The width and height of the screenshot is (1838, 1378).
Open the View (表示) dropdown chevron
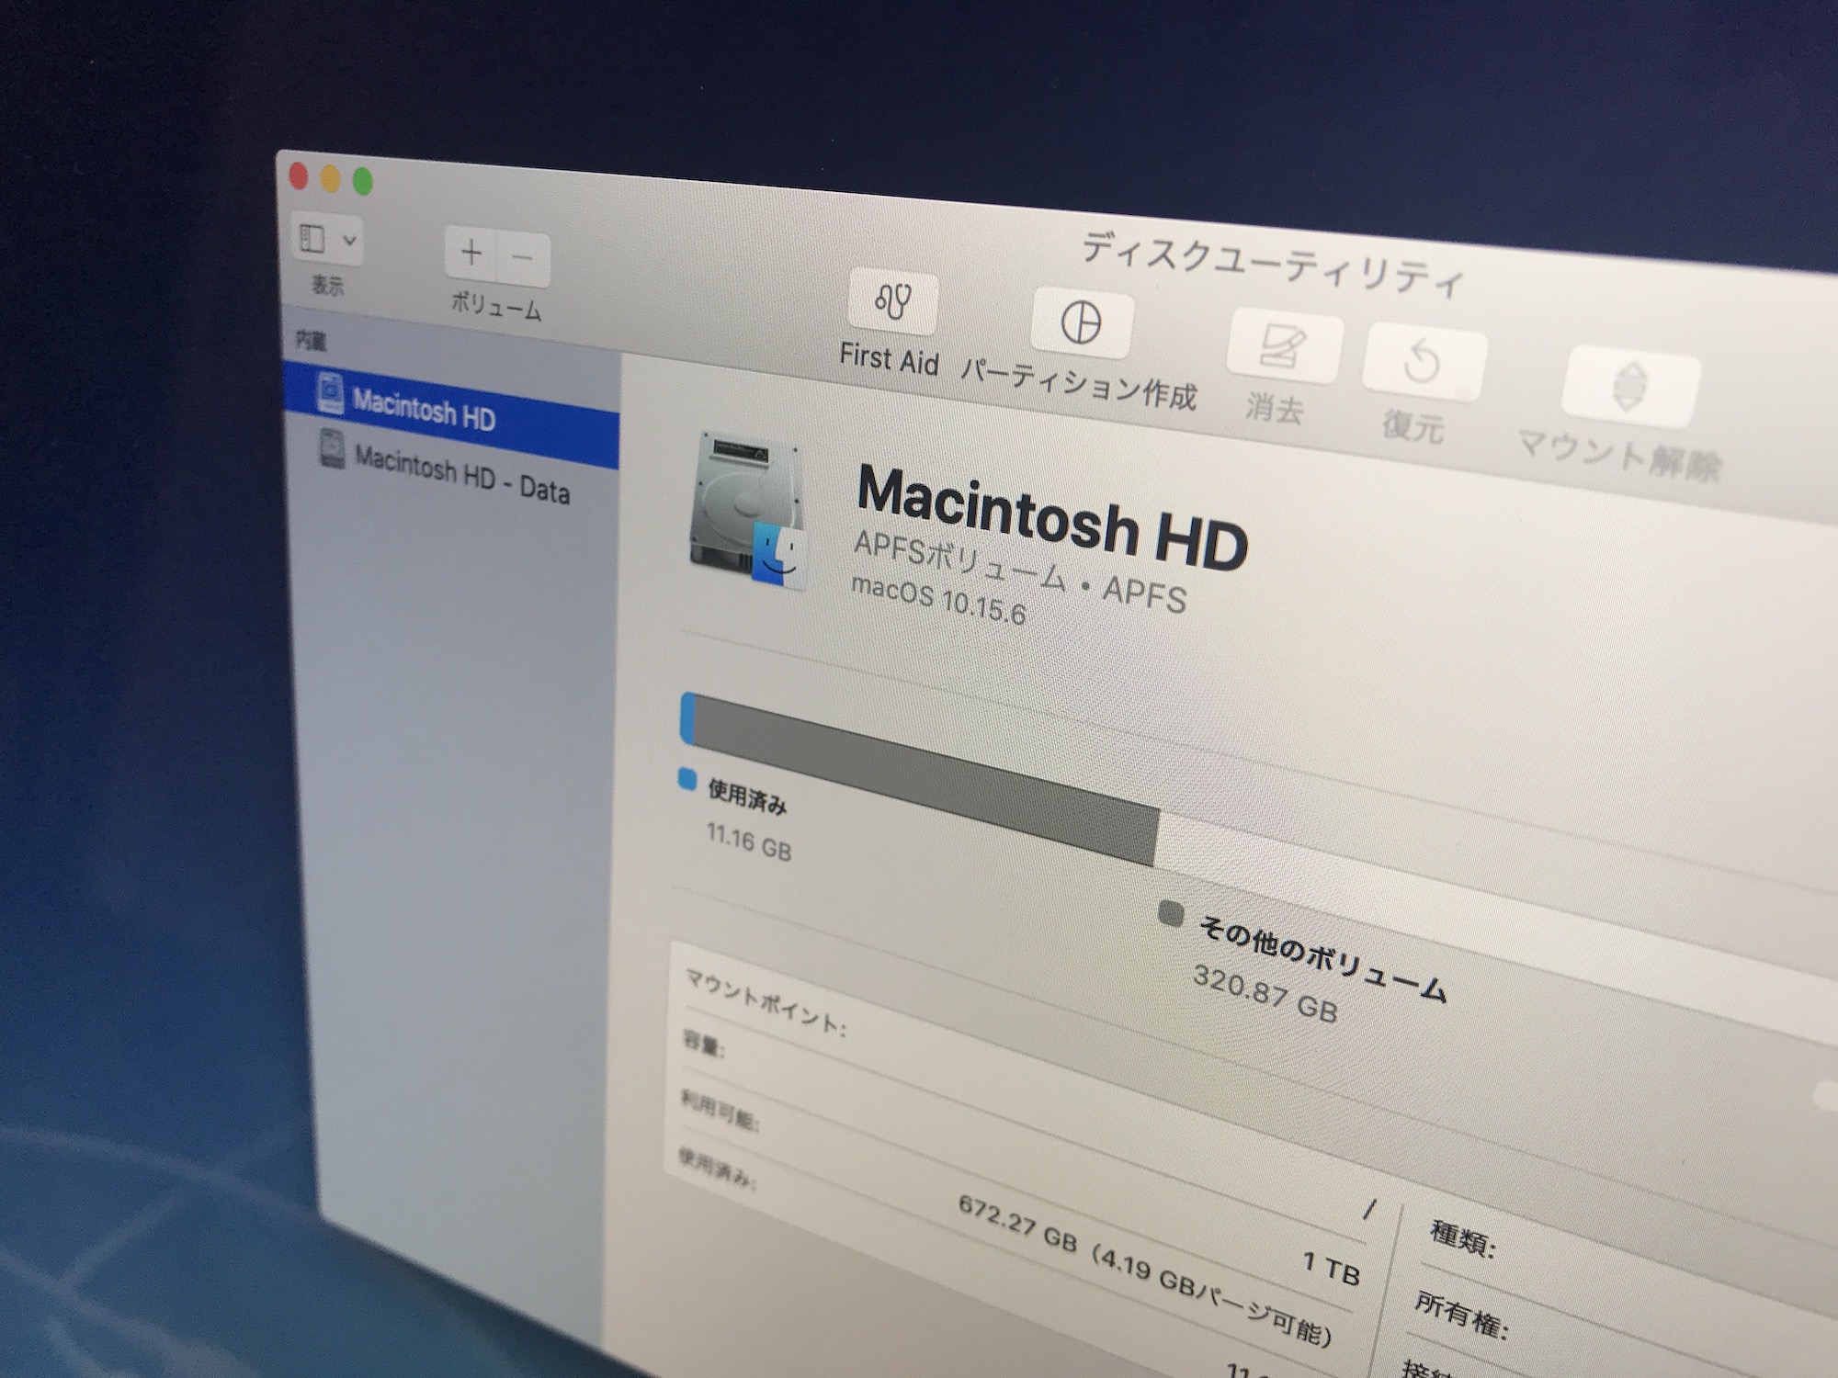tap(350, 241)
